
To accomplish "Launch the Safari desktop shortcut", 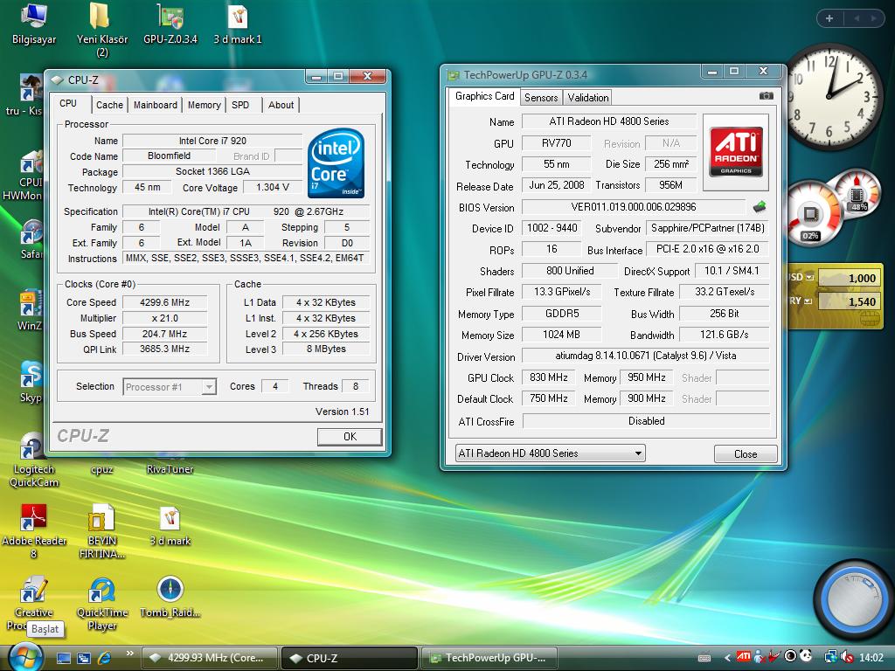I will (x=32, y=239).
